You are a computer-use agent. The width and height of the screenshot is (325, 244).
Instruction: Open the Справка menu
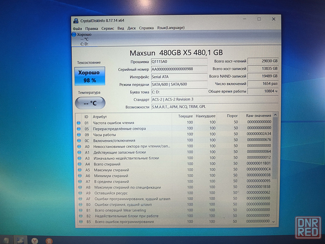tap(146, 28)
